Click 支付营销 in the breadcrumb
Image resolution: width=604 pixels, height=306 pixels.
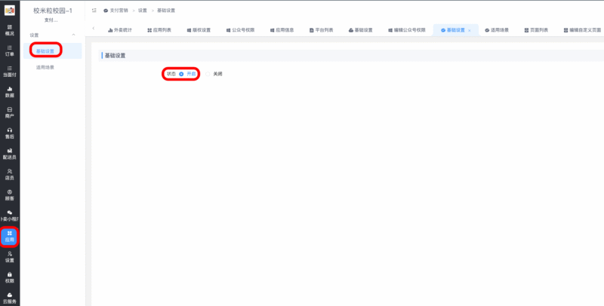coord(116,11)
